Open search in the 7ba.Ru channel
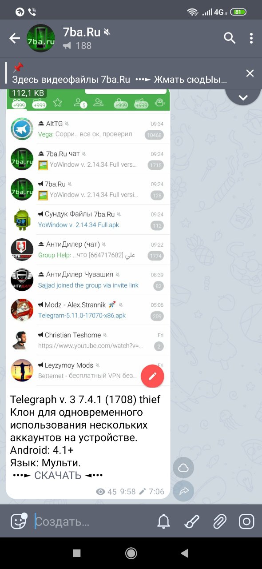This screenshot has width=262, height=569. (x=230, y=38)
